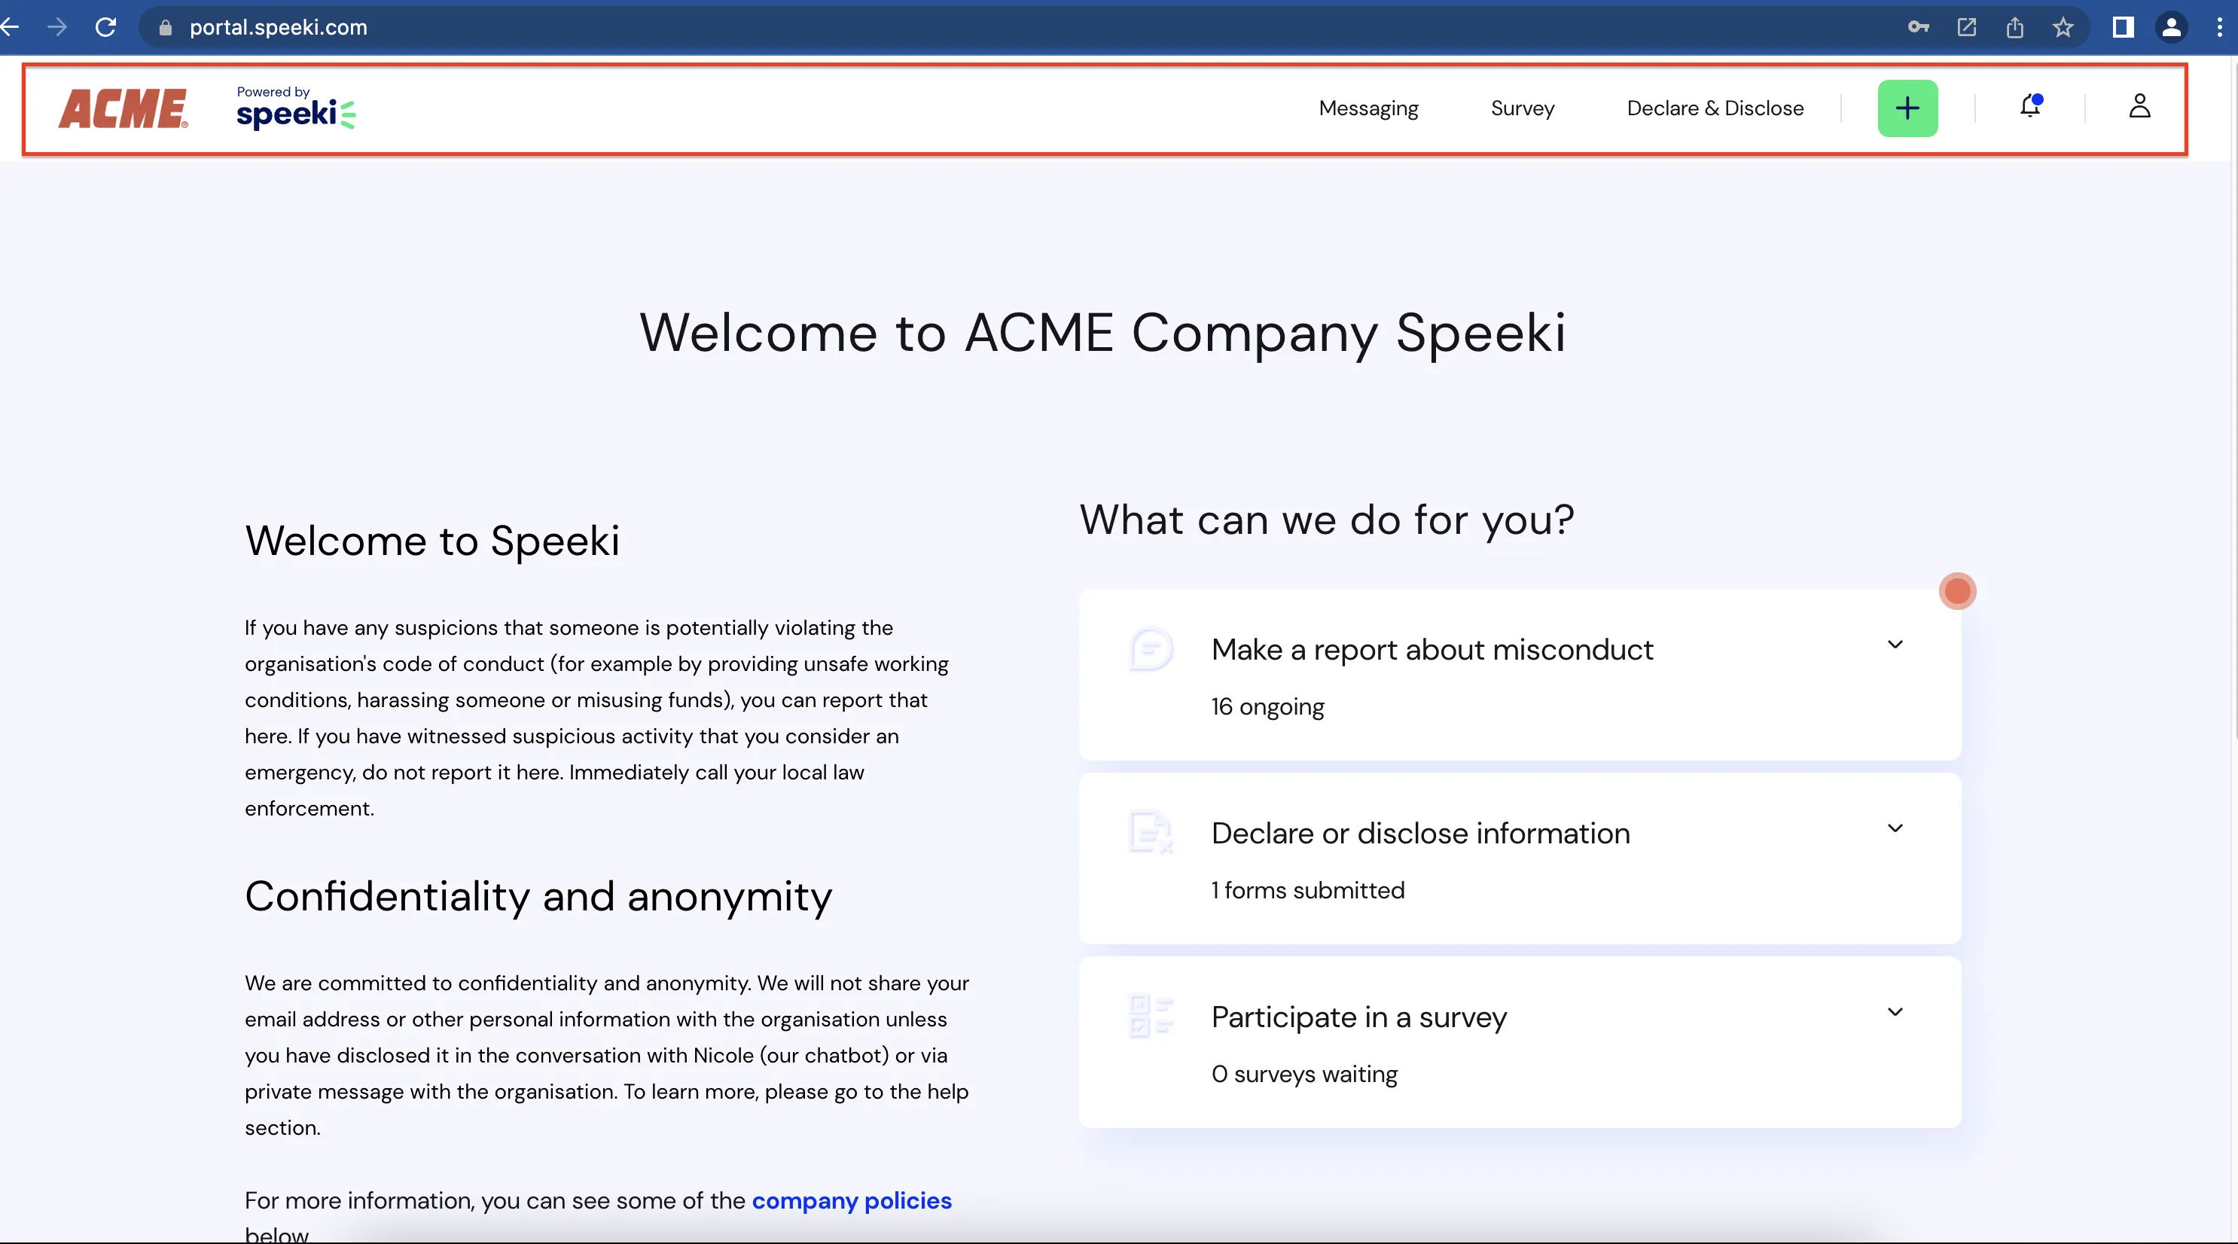Expand the Declare or disclose information section

(x=1895, y=829)
